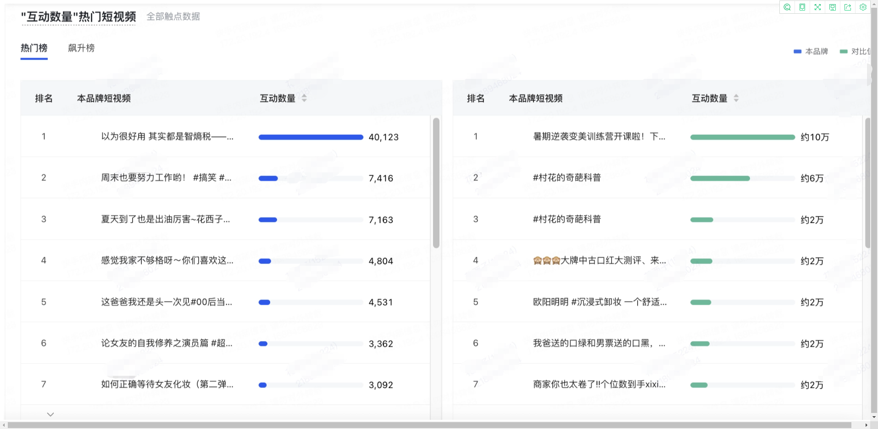Expand the chevron below the left table
Image resolution: width=878 pixels, height=429 pixels.
point(50,414)
